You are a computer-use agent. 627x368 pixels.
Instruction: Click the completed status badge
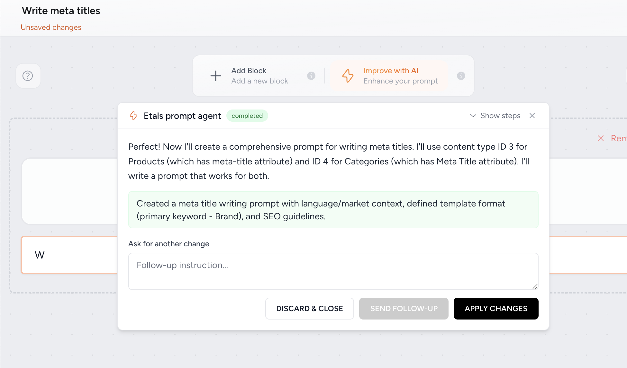[x=247, y=116]
